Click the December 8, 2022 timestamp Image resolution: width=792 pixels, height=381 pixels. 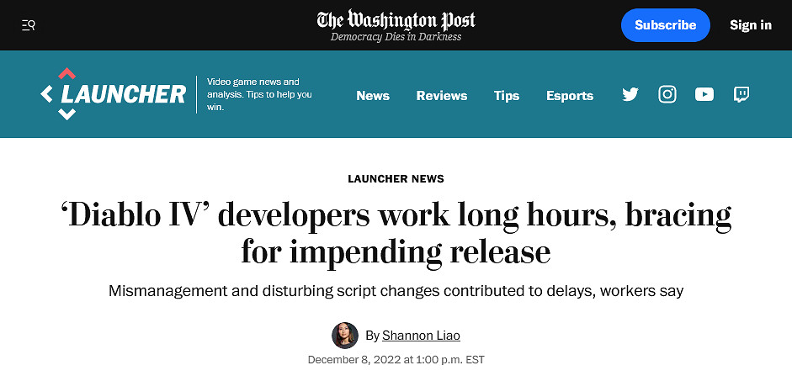396,360
